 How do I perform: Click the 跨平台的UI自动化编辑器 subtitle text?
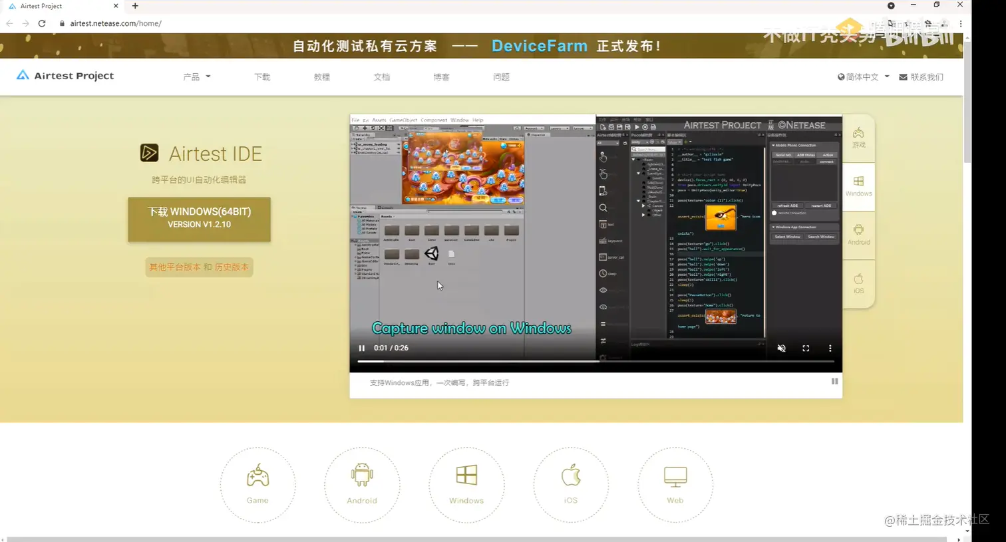(199, 180)
